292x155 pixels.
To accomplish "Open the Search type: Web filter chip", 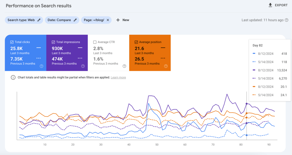I will point(21,20).
